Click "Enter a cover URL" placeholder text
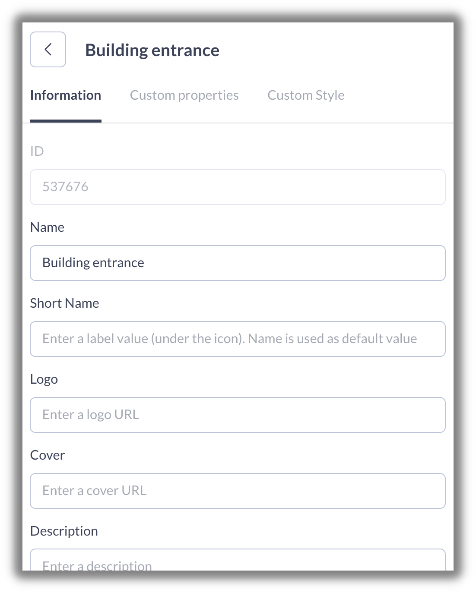 94,491
